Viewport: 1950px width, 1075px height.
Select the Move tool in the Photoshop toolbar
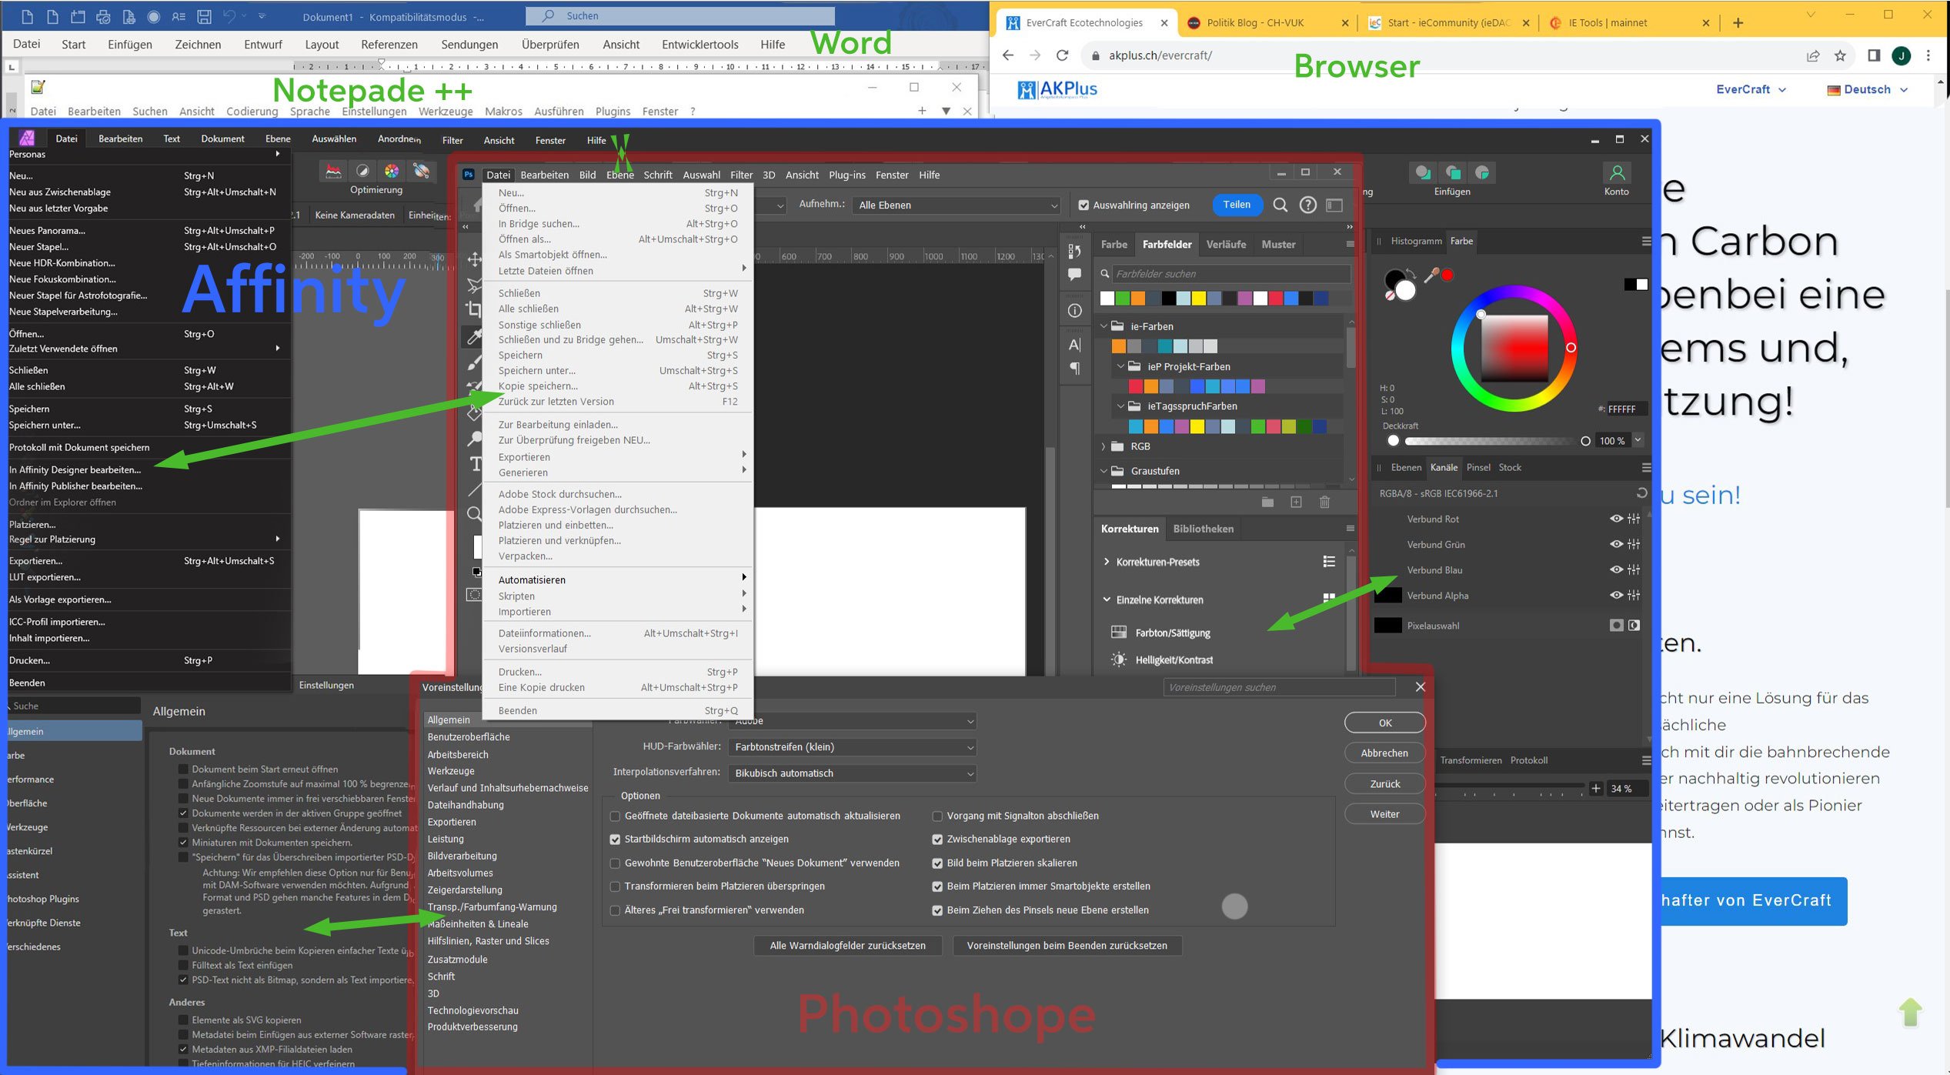tap(474, 259)
